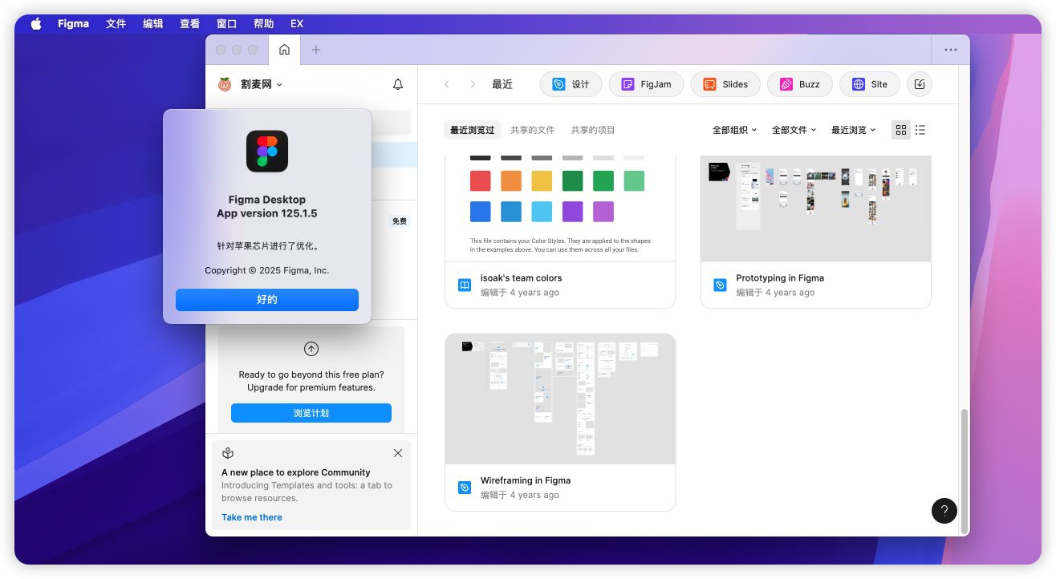Create a new Slides deck
The height and width of the screenshot is (579, 1056).
(725, 84)
